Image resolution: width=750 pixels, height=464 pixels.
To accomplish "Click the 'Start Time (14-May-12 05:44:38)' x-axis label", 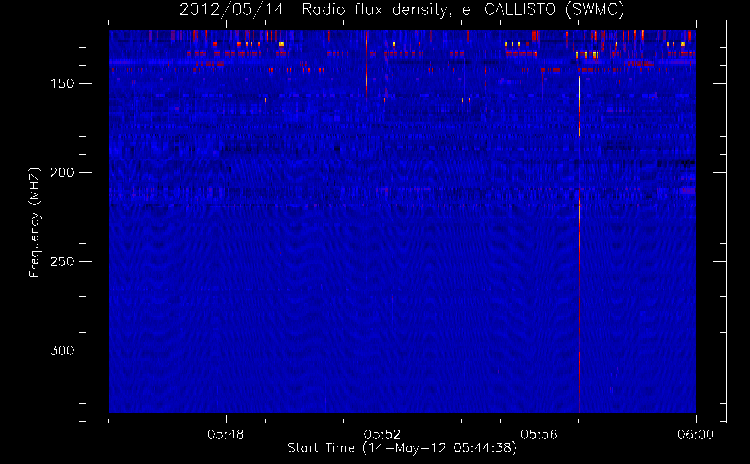I will [402, 448].
